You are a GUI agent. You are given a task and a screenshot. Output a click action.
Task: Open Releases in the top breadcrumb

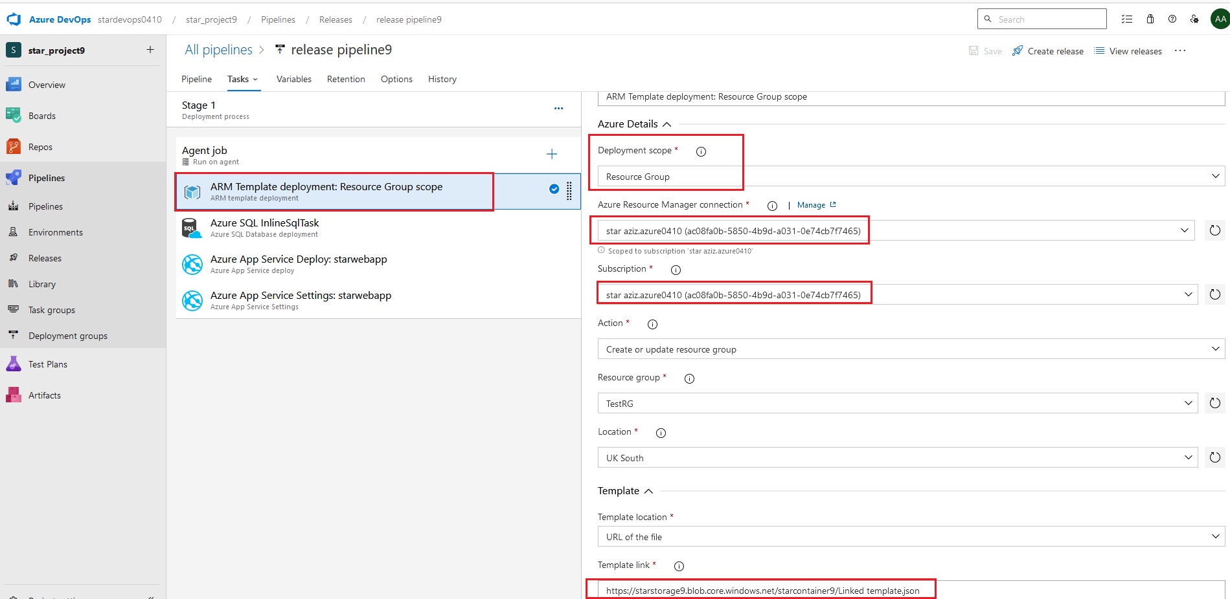[336, 19]
